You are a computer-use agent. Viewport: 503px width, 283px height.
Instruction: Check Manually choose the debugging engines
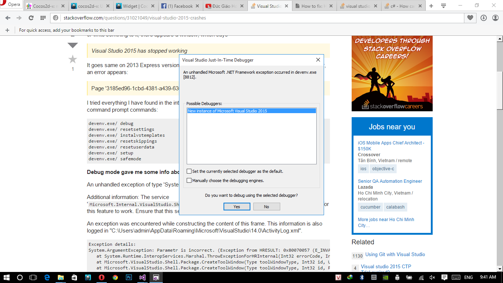(189, 181)
